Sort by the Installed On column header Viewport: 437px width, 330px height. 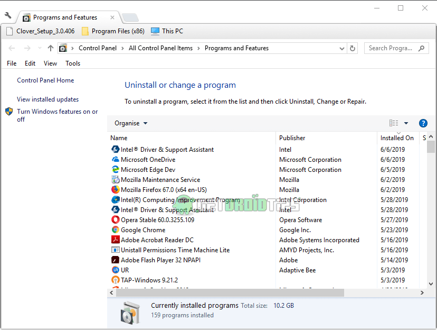[x=398, y=138]
